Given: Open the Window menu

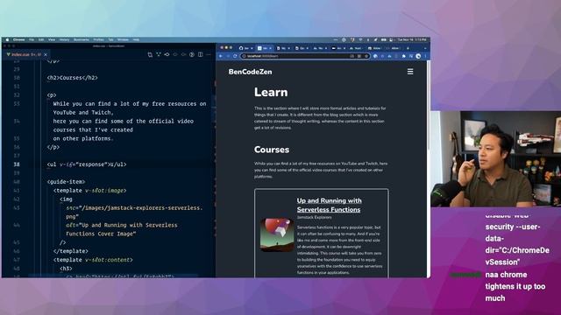Looking at the screenshot, I should tap(123, 39).
